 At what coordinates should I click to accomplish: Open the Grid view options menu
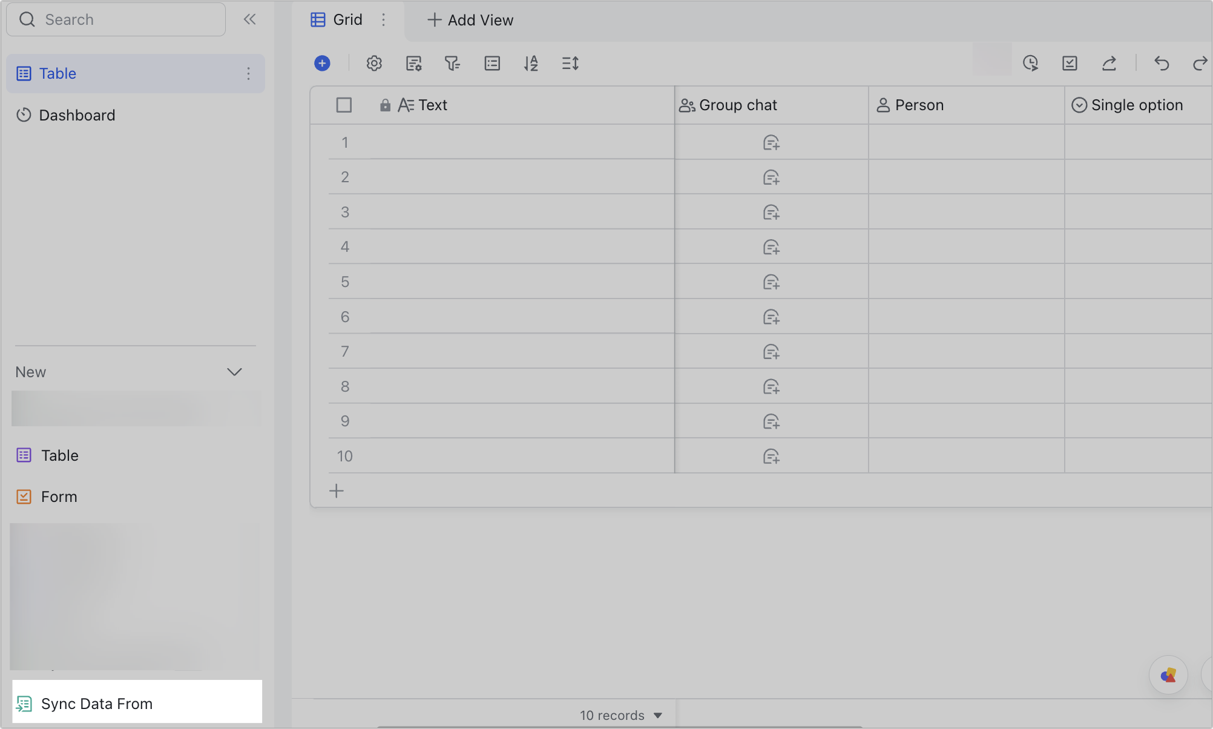coord(384,19)
